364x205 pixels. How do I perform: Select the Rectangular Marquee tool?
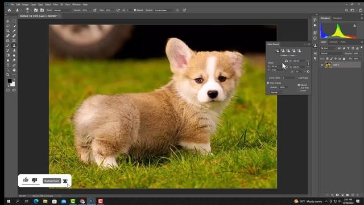[14, 21]
